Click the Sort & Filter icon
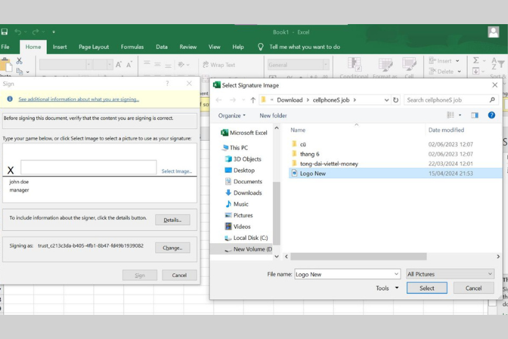Viewport: 508px width, 339px height. 498,64
